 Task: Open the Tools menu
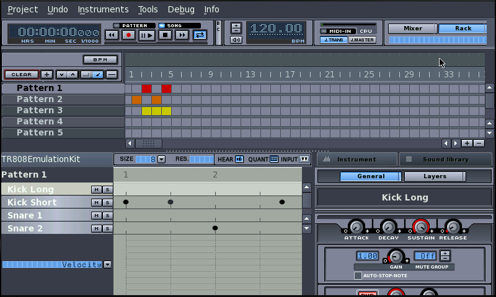148,9
